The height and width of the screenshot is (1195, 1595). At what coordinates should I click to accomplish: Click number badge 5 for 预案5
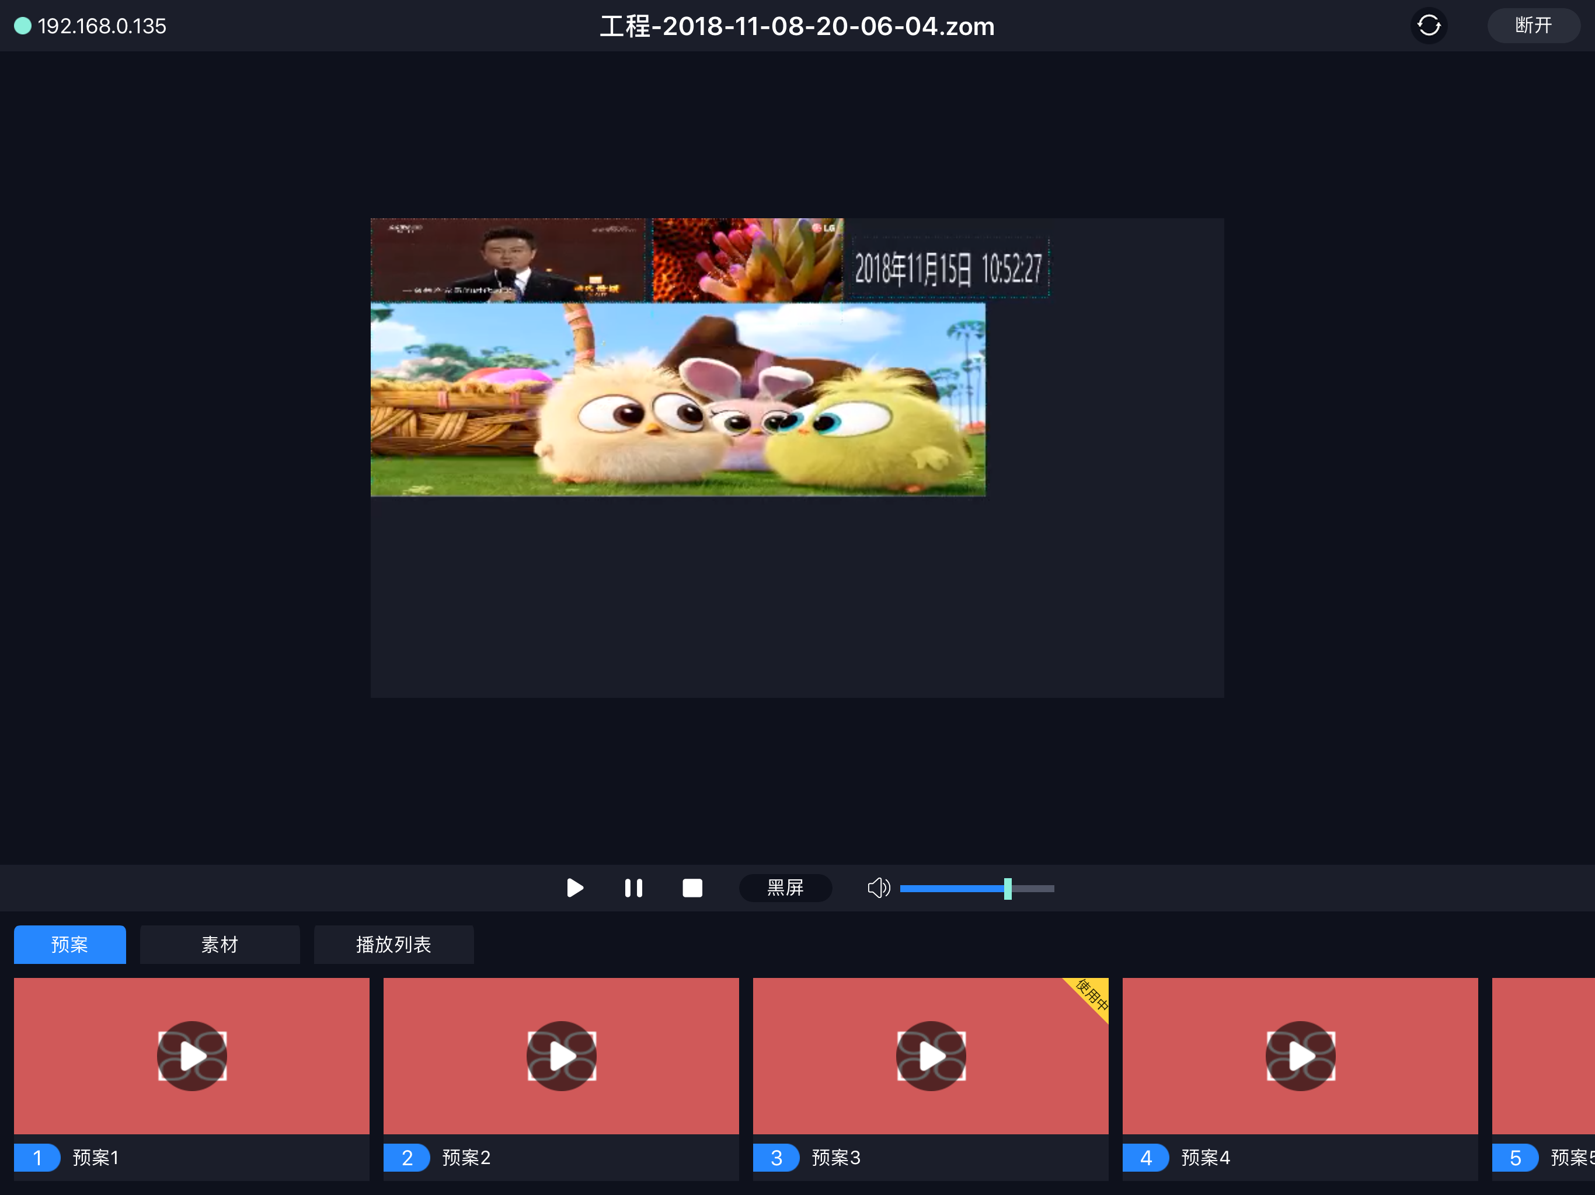[x=1515, y=1158]
